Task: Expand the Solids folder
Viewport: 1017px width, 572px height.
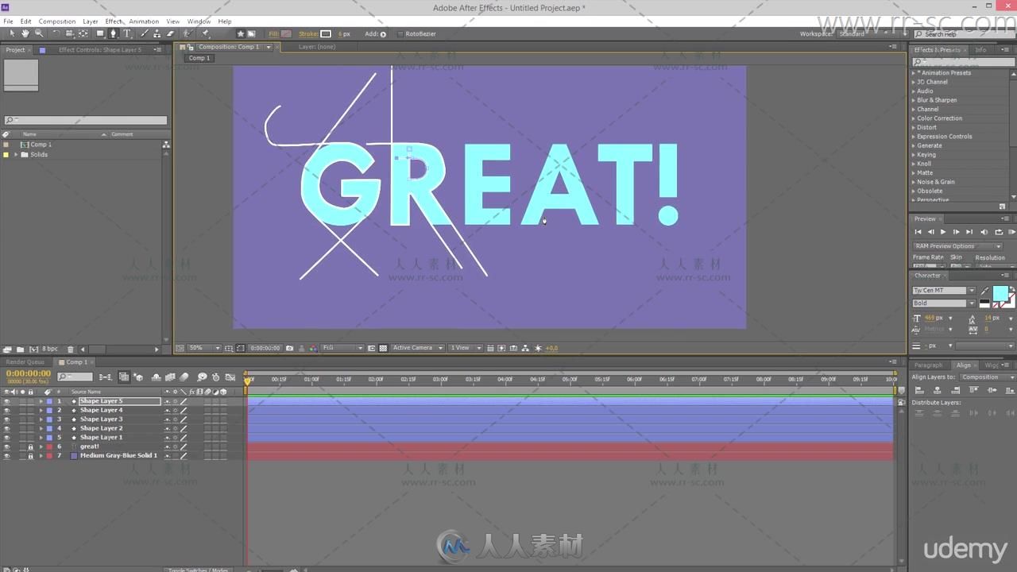Action: click(x=16, y=154)
